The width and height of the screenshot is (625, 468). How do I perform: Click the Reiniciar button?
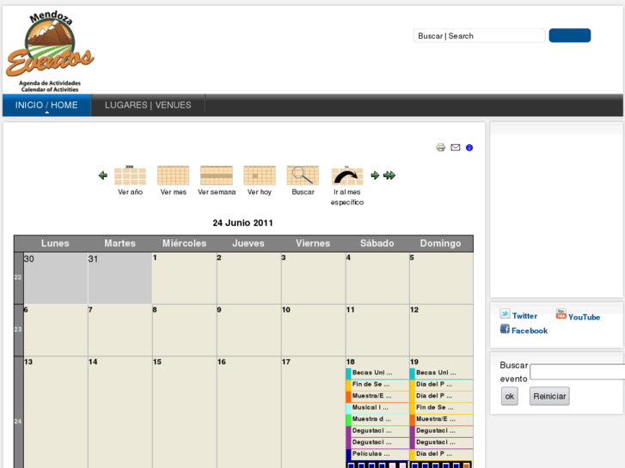pos(549,397)
